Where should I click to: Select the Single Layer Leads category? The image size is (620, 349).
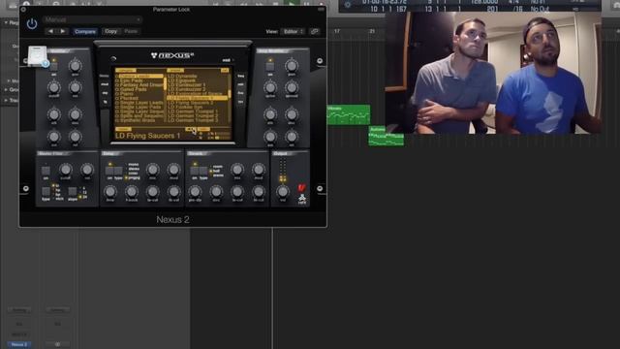click(x=139, y=103)
